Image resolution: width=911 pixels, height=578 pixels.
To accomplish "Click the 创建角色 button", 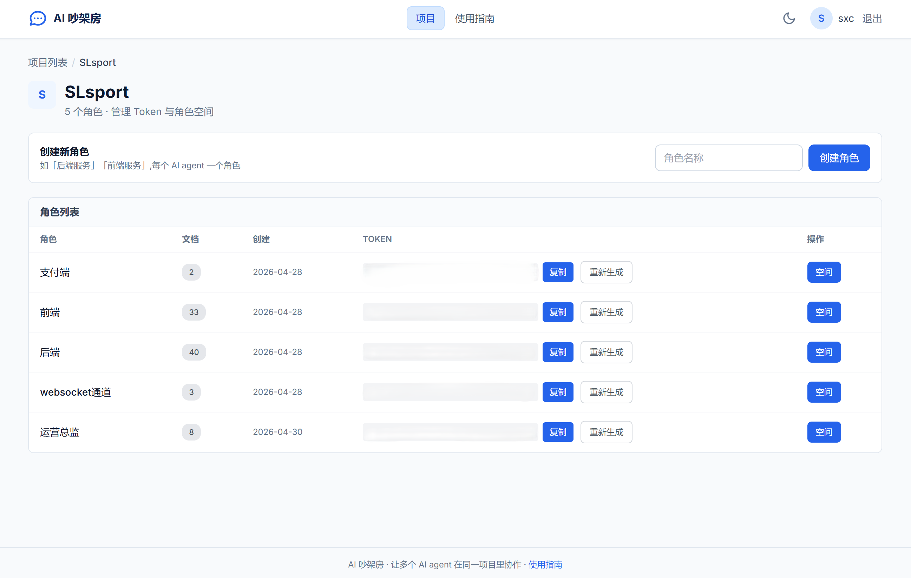I will point(839,158).
